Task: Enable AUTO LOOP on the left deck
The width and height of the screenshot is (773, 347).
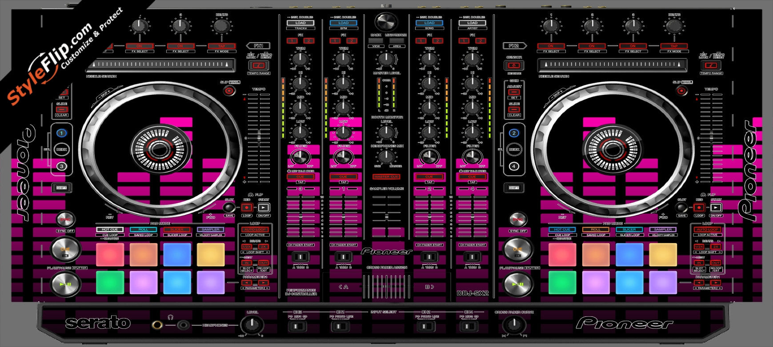Action: click(x=255, y=229)
